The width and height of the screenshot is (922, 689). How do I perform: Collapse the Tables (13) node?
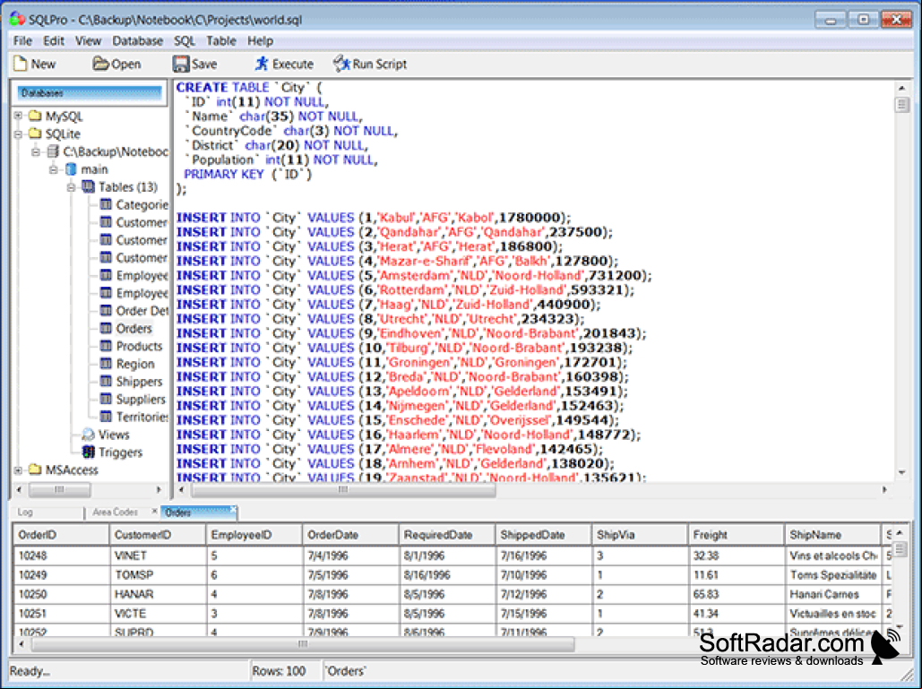[71, 187]
